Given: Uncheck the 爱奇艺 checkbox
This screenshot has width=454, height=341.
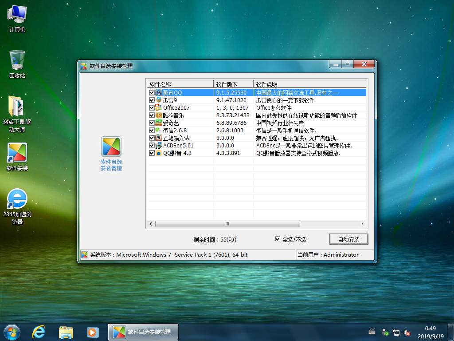Looking at the screenshot, I should click(x=152, y=123).
